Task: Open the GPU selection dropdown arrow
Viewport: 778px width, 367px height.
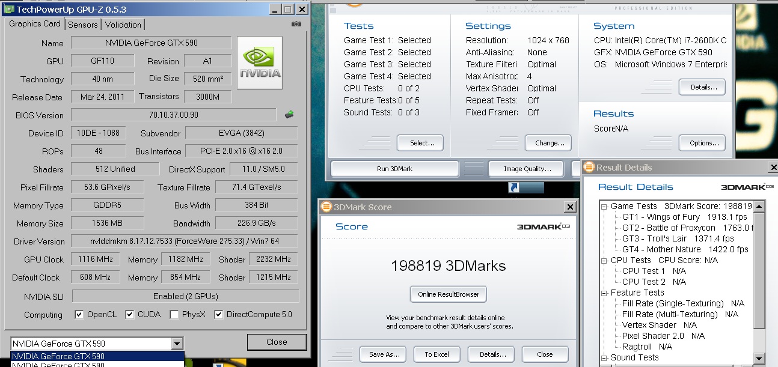Action: 177,344
